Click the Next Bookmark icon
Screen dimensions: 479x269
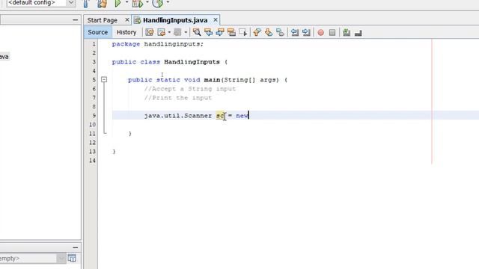pos(269,32)
